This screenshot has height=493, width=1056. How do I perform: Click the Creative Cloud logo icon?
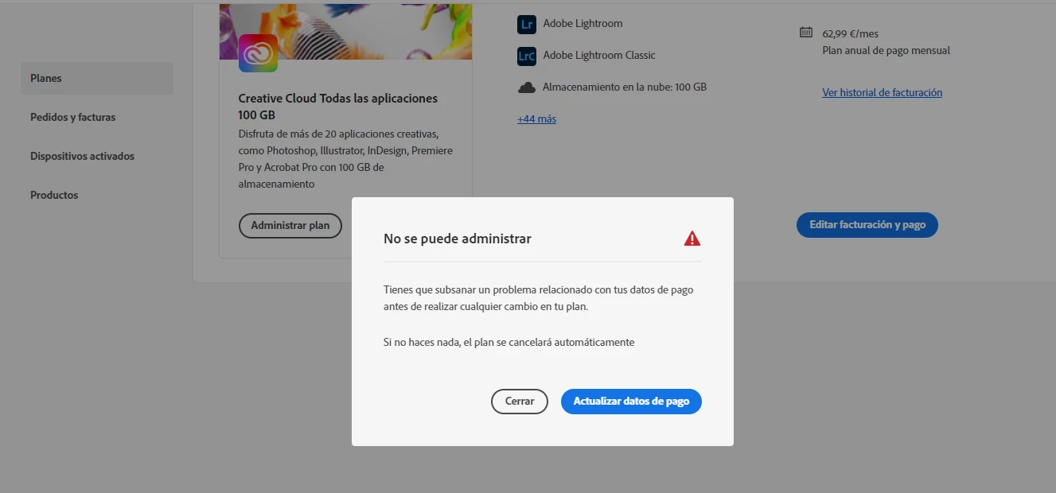258,53
